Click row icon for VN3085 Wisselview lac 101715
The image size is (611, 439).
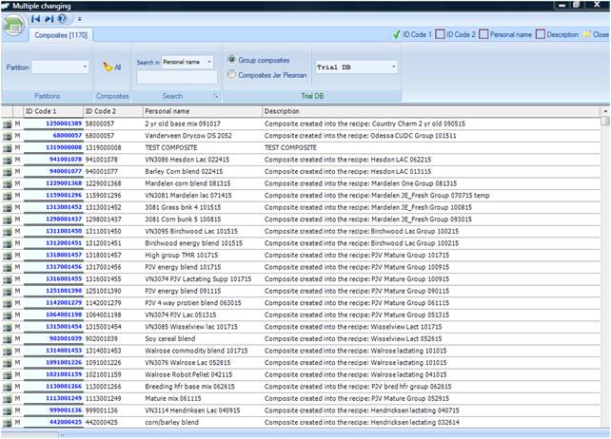(7, 327)
